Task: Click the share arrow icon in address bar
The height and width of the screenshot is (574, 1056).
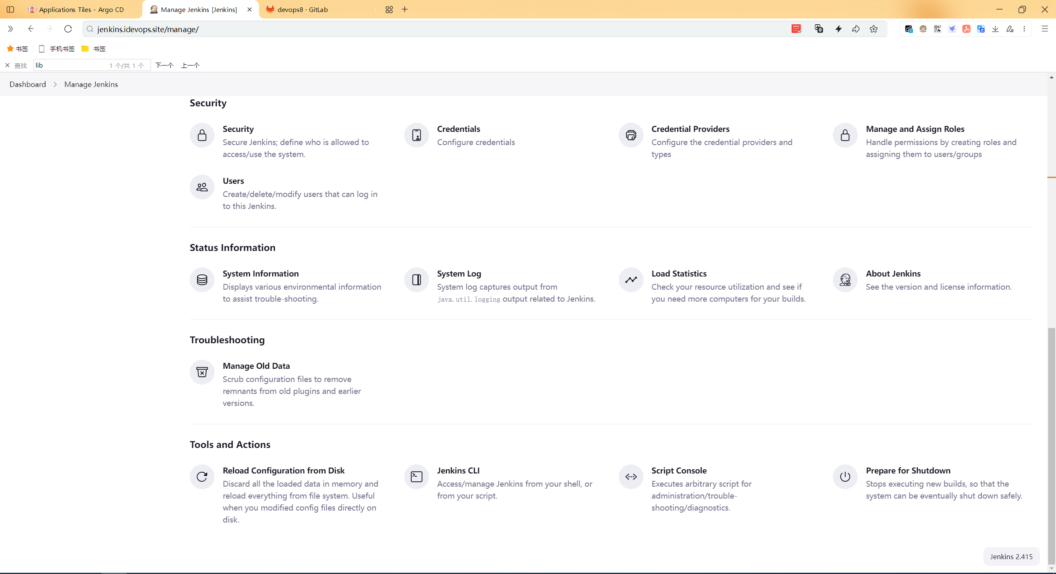Action: click(x=856, y=29)
